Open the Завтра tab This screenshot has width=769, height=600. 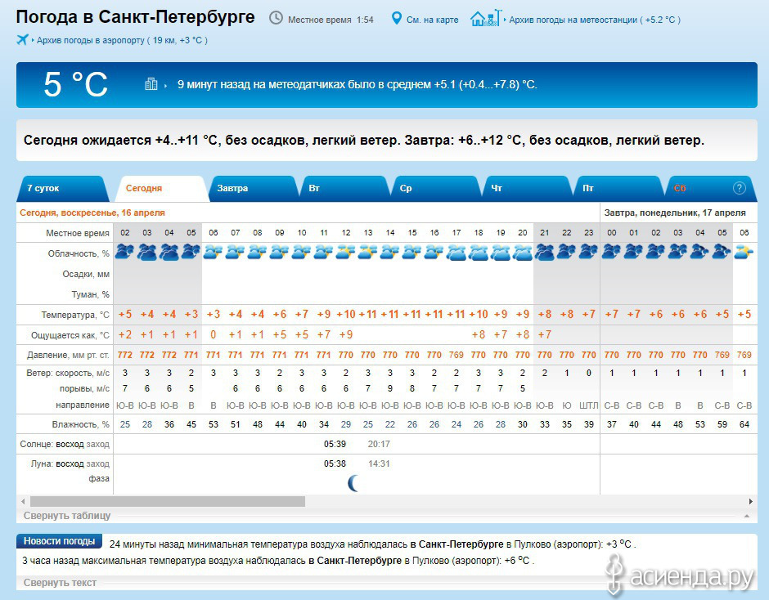click(253, 188)
